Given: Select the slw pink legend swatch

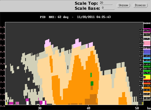Looking at the screenshot, I should tap(147, 43).
